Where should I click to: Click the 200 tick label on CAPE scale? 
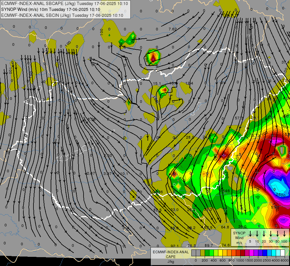[205, 260]
